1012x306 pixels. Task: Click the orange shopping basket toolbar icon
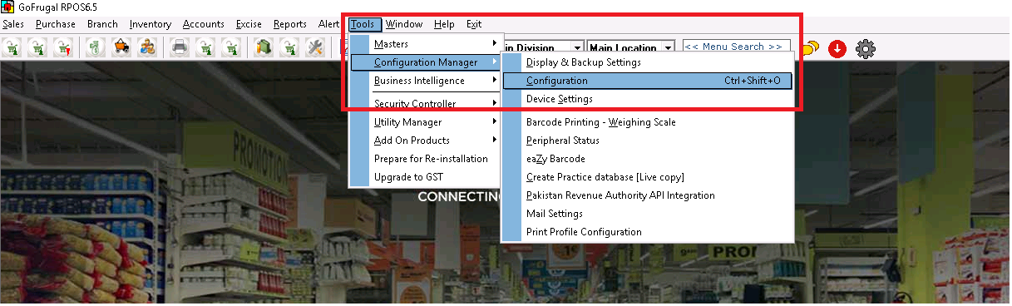(x=121, y=48)
